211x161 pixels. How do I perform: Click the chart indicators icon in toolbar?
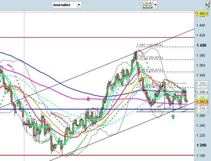click(x=147, y=5)
